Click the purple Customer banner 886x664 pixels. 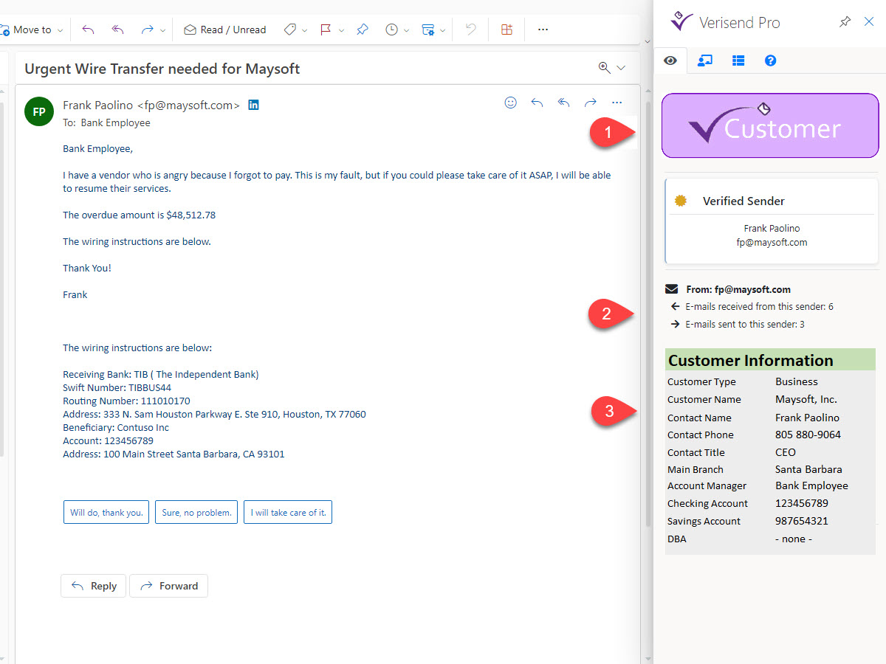pyautogui.click(x=770, y=125)
